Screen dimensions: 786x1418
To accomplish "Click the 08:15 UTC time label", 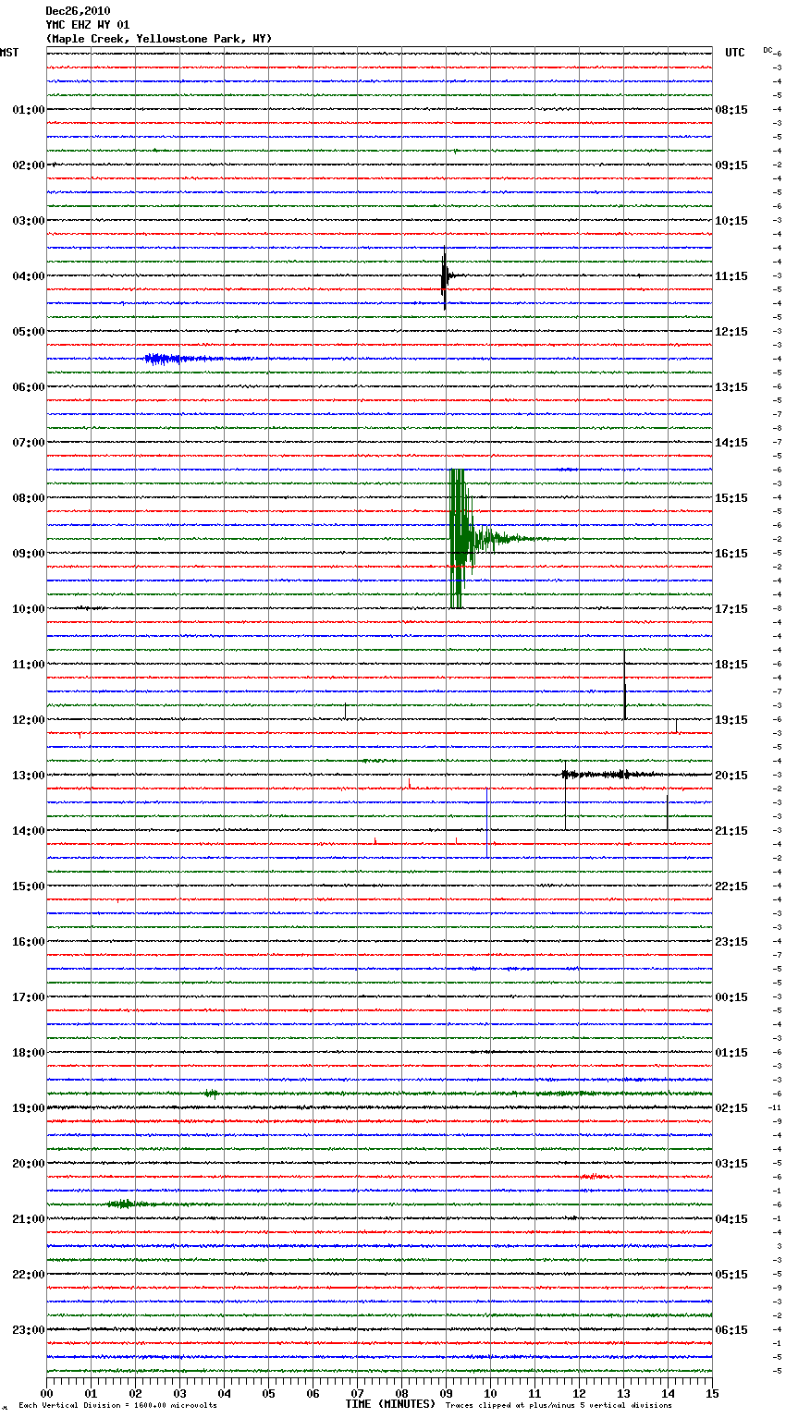I will pyautogui.click(x=731, y=110).
